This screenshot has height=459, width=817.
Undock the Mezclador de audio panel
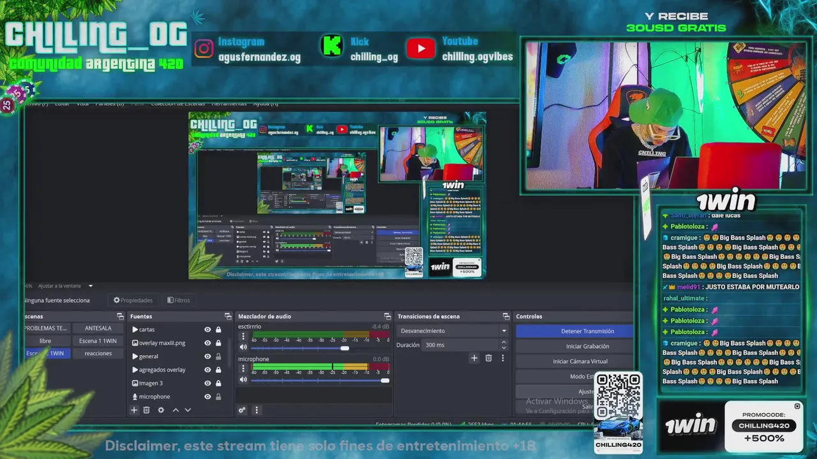387,316
